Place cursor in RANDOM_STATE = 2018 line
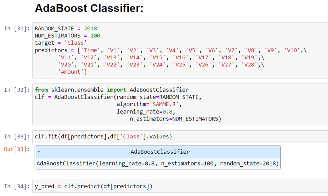The width and height of the screenshot is (328, 196). tap(66, 29)
